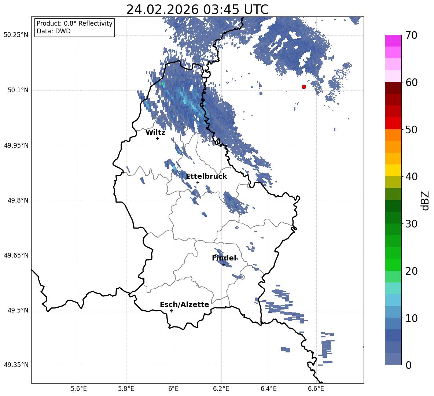
Task: Click the 5.8°E longitude label
Action: (x=126, y=389)
